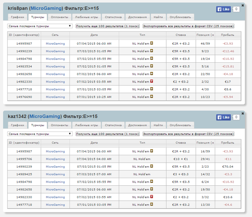Select profit cell €17 in kris8pan table
This screenshot has width=252, height=217.
coord(228,82)
